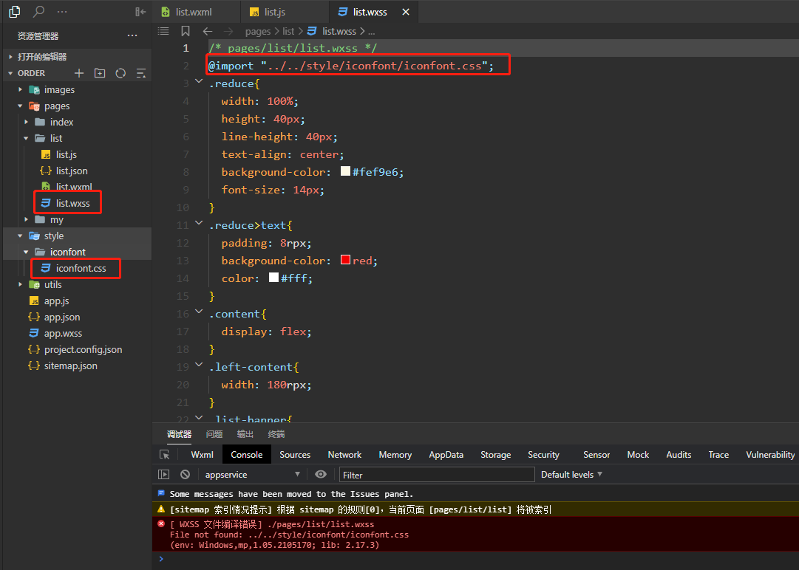The width and height of the screenshot is (799, 570).
Task: Open the Memory devtools tab
Action: pyautogui.click(x=395, y=455)
